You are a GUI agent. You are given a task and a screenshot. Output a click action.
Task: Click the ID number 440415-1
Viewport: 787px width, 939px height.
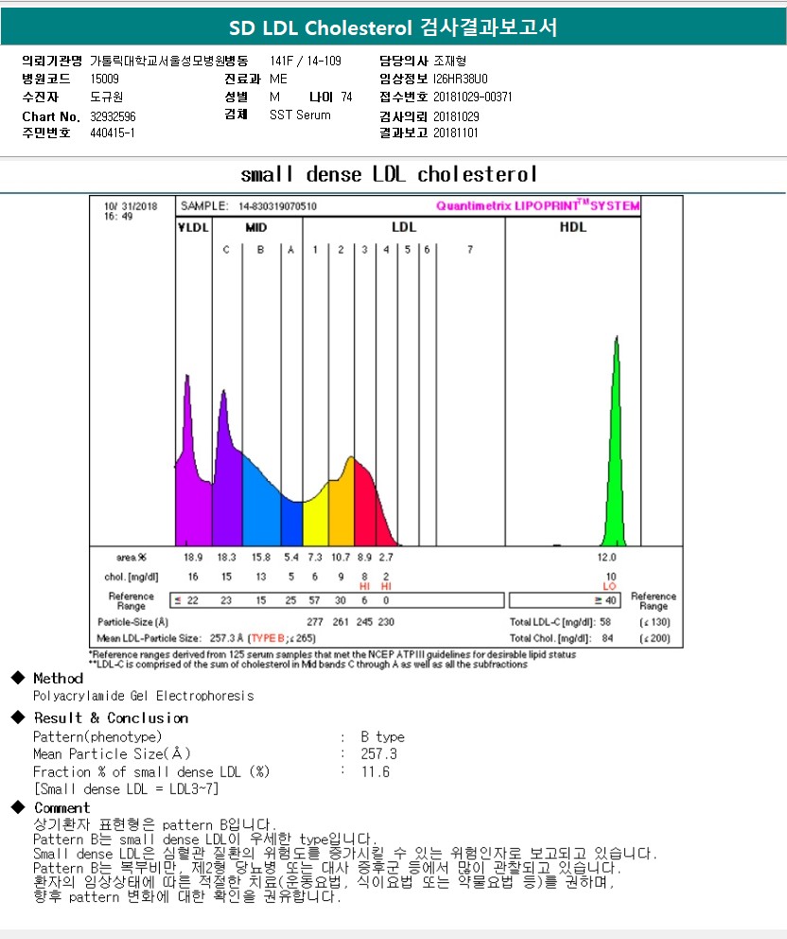point(113,133)
